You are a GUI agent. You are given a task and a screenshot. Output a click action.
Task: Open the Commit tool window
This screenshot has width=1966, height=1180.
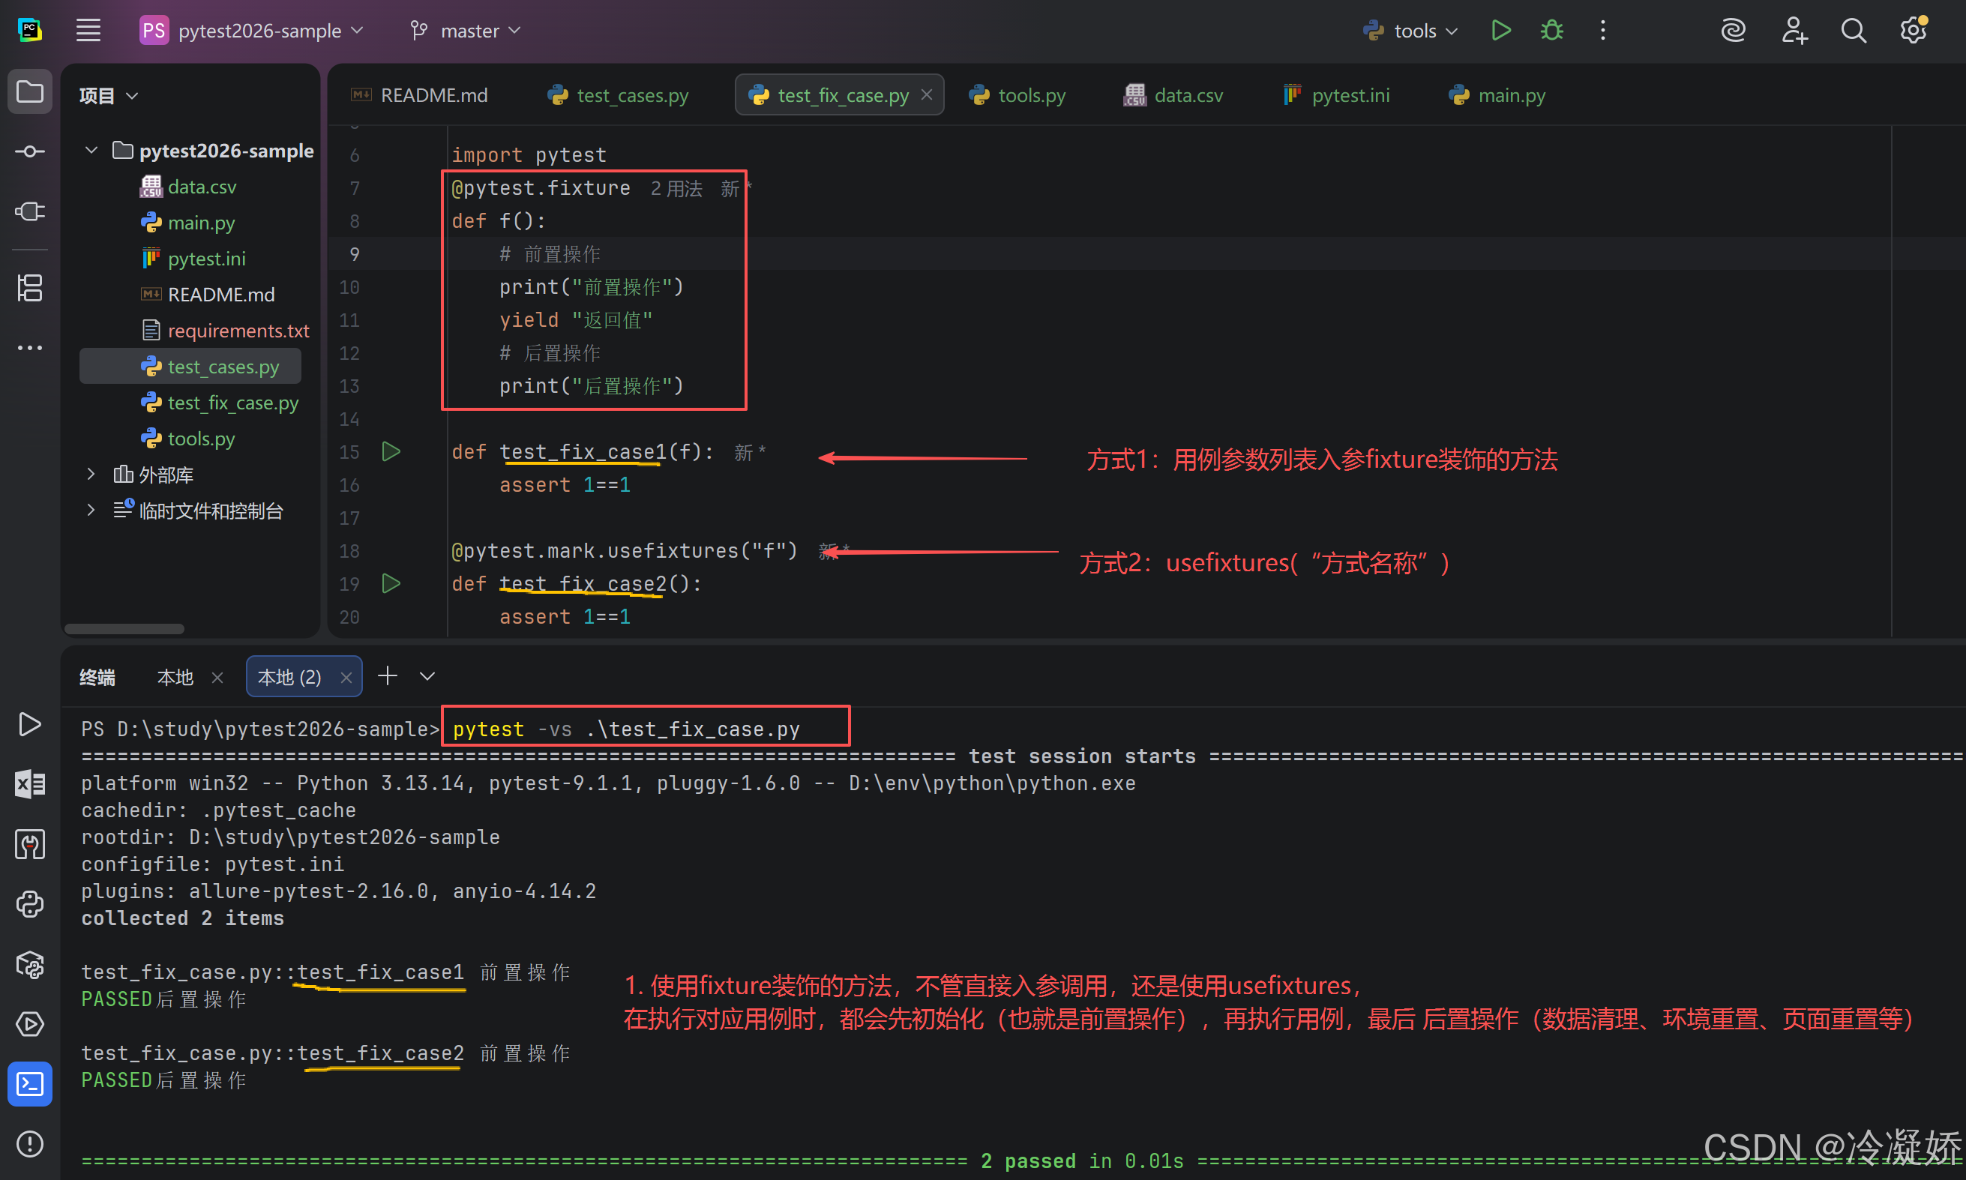click(29, 151)
